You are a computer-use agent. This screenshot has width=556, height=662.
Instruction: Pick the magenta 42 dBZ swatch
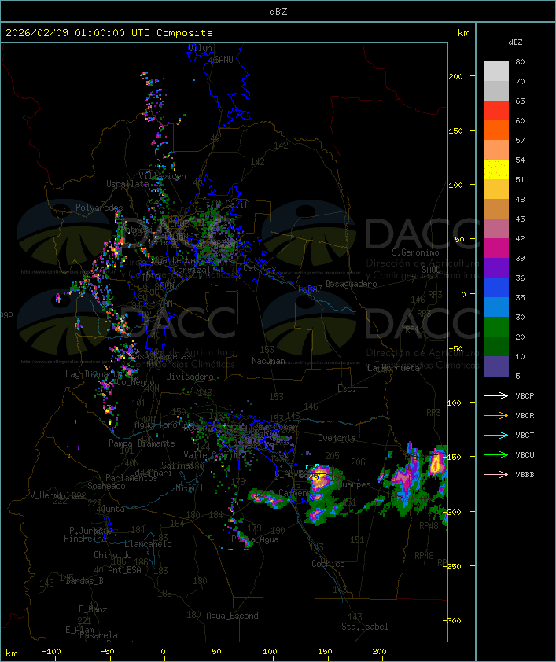coord(496,248)
